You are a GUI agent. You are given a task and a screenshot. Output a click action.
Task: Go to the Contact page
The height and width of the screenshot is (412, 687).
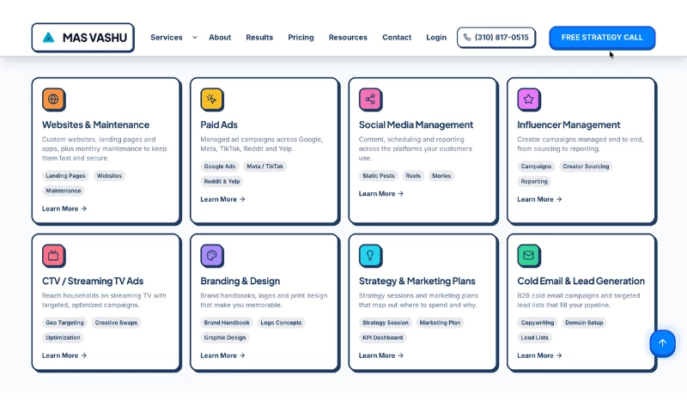point(397,38)
